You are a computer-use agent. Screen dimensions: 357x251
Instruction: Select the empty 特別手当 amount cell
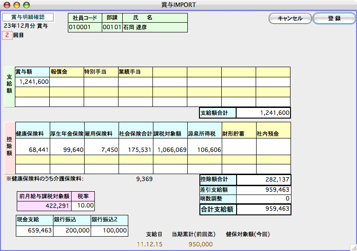(101, 82)
